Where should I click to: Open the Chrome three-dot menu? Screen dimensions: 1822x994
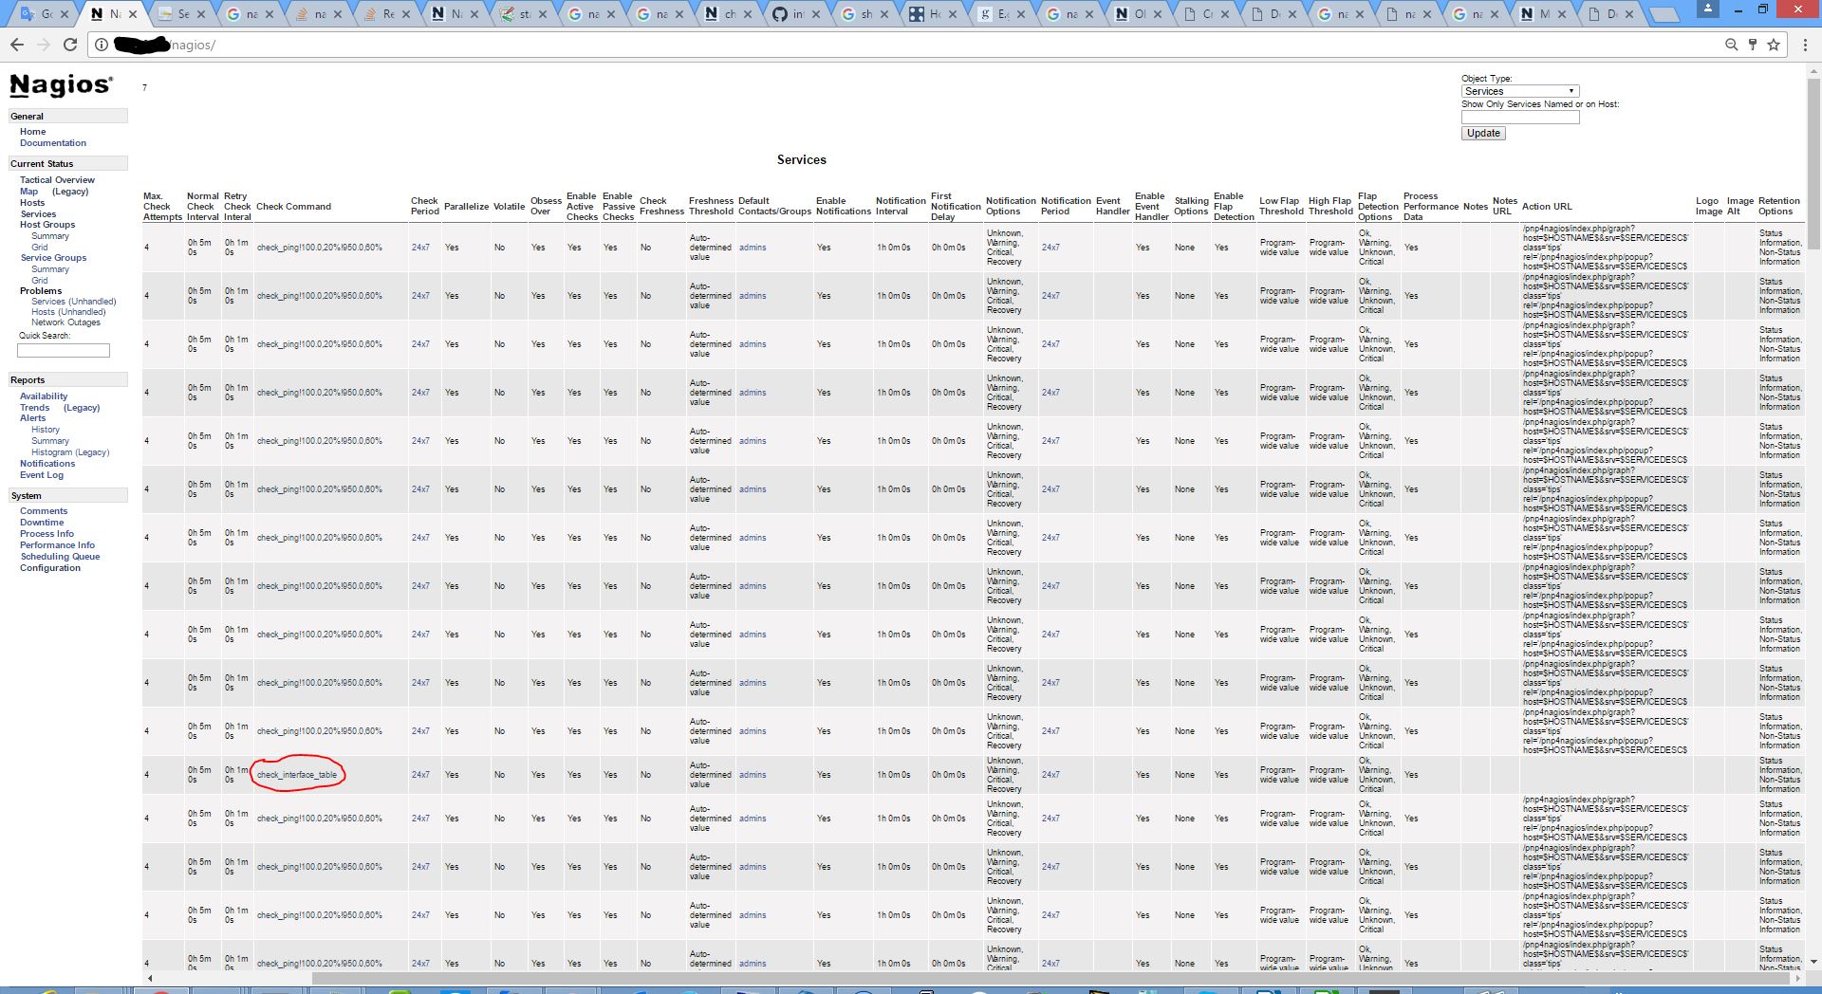click(x=1805, y=45)
